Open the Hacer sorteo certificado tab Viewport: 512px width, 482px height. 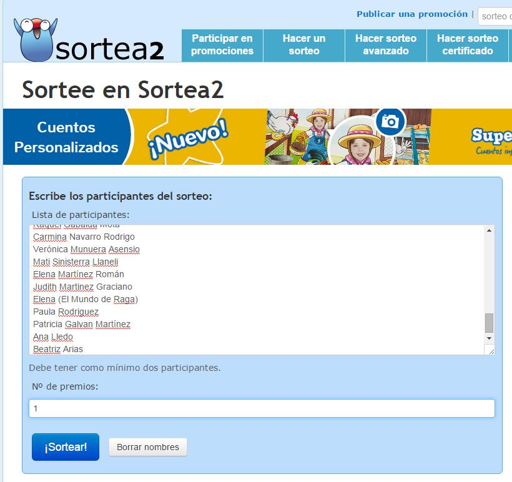click(x=468, y=46)
